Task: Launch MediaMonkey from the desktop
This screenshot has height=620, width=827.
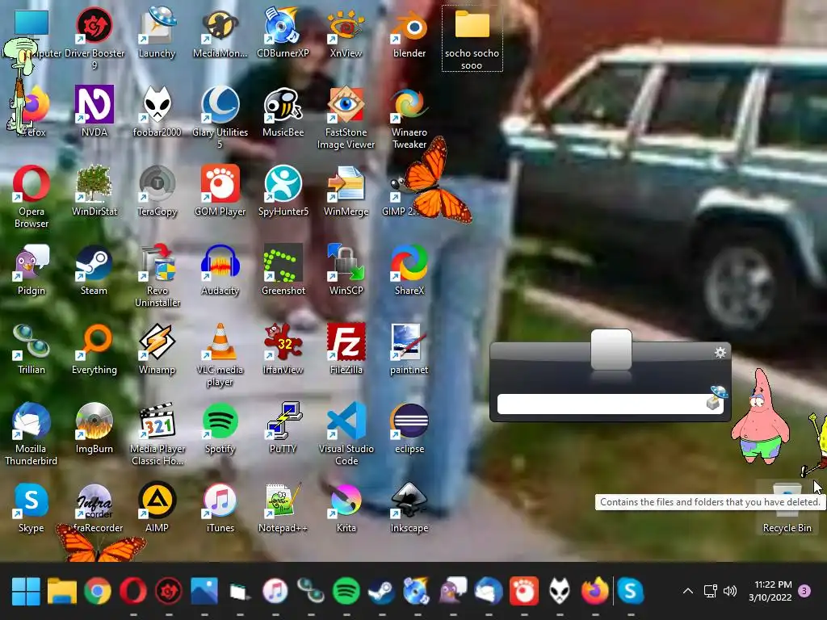Action: tap(220, 32)
